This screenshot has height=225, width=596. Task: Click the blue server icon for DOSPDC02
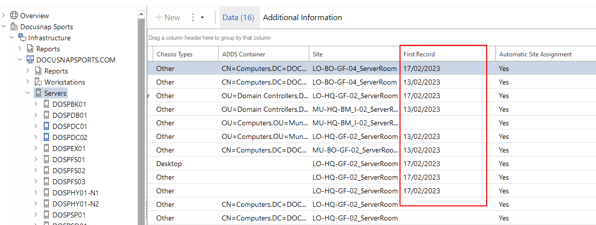pos(46,137)
